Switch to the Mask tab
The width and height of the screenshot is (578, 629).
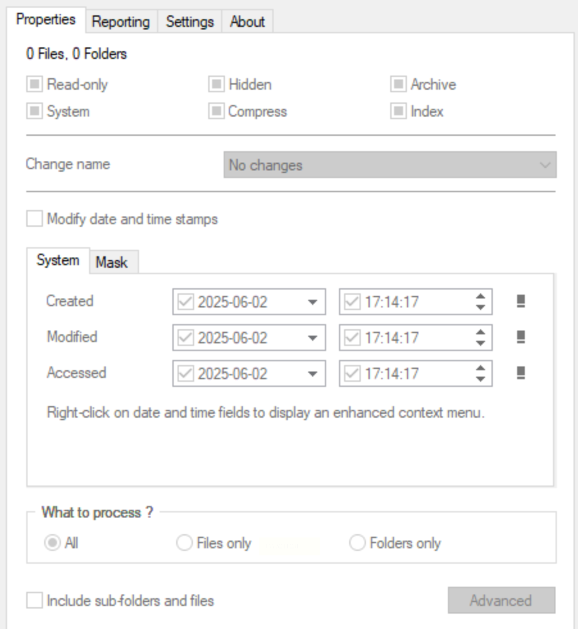click(x=111, y=262)
